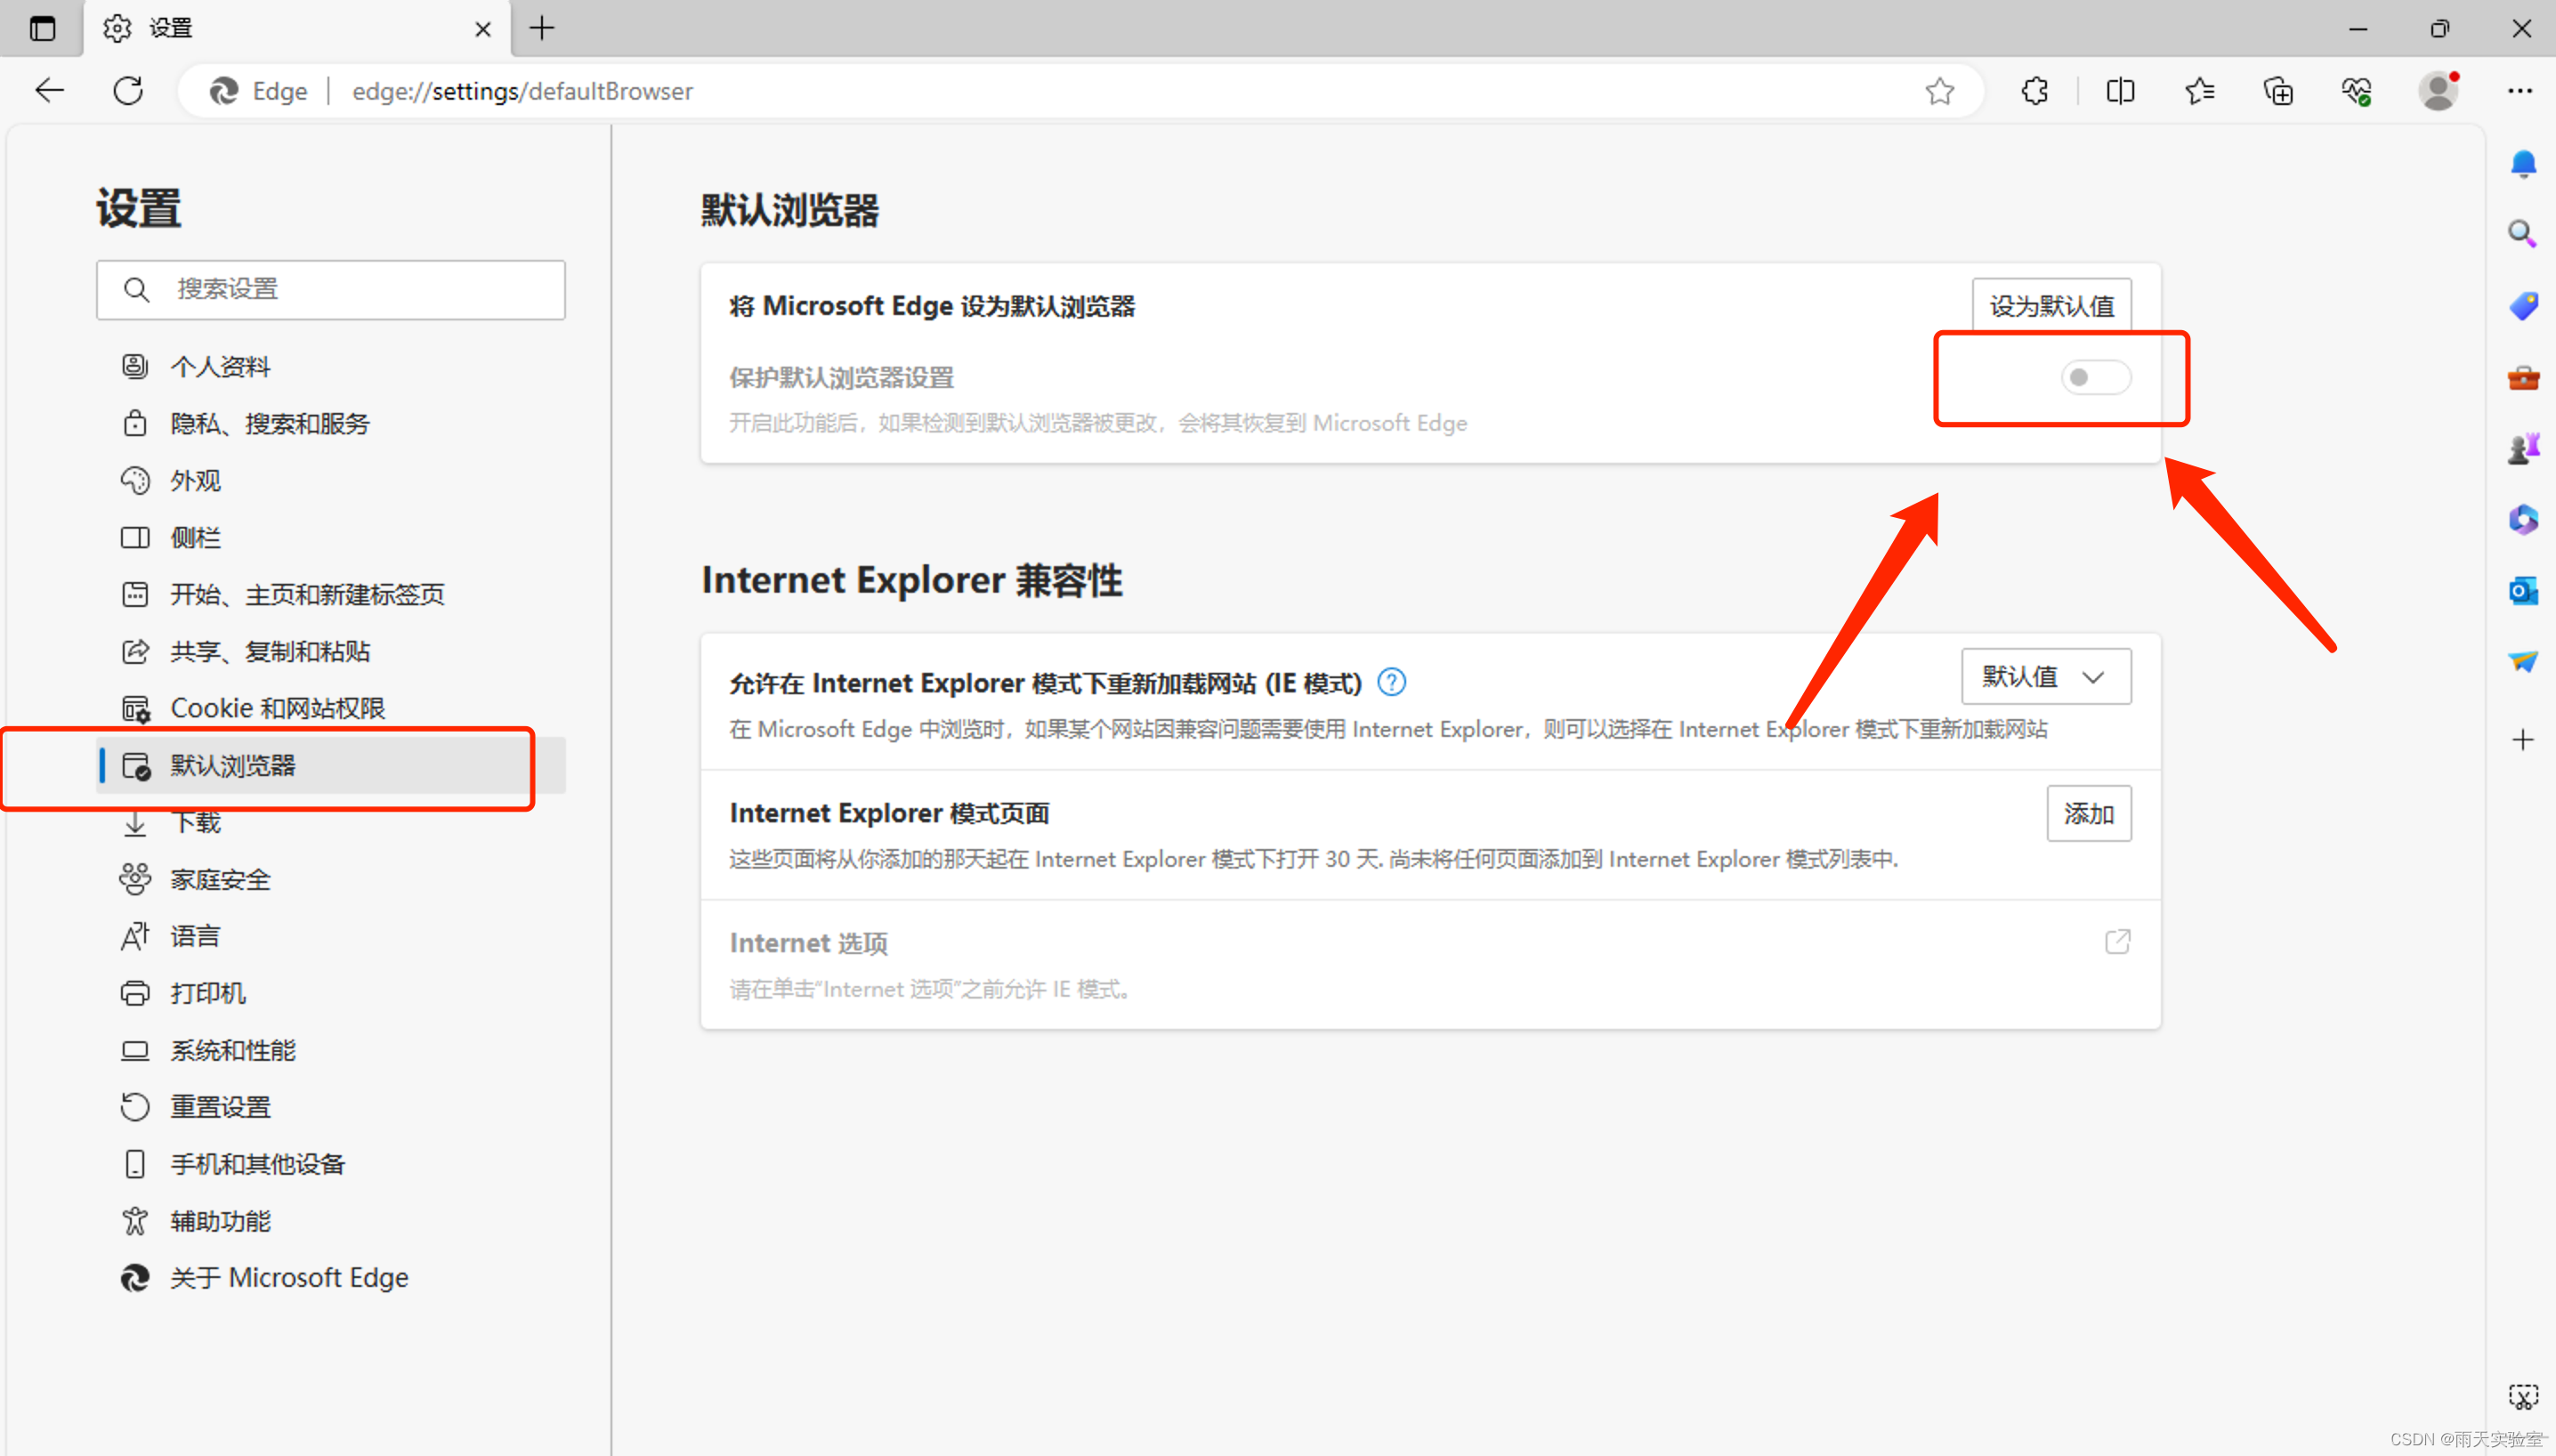Toggle the protect default browser setting switch
Viewport: 2556px width, 1456px height.
coord(2095,378)
